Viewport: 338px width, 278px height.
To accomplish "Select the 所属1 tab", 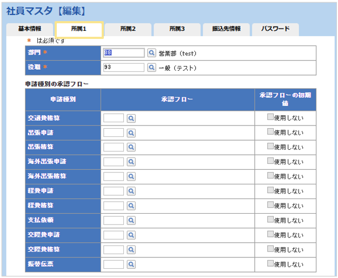I will point(79,30).
